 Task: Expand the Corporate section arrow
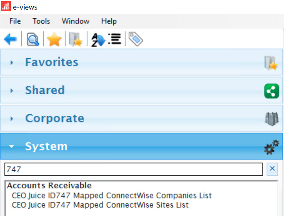[12, 119]
